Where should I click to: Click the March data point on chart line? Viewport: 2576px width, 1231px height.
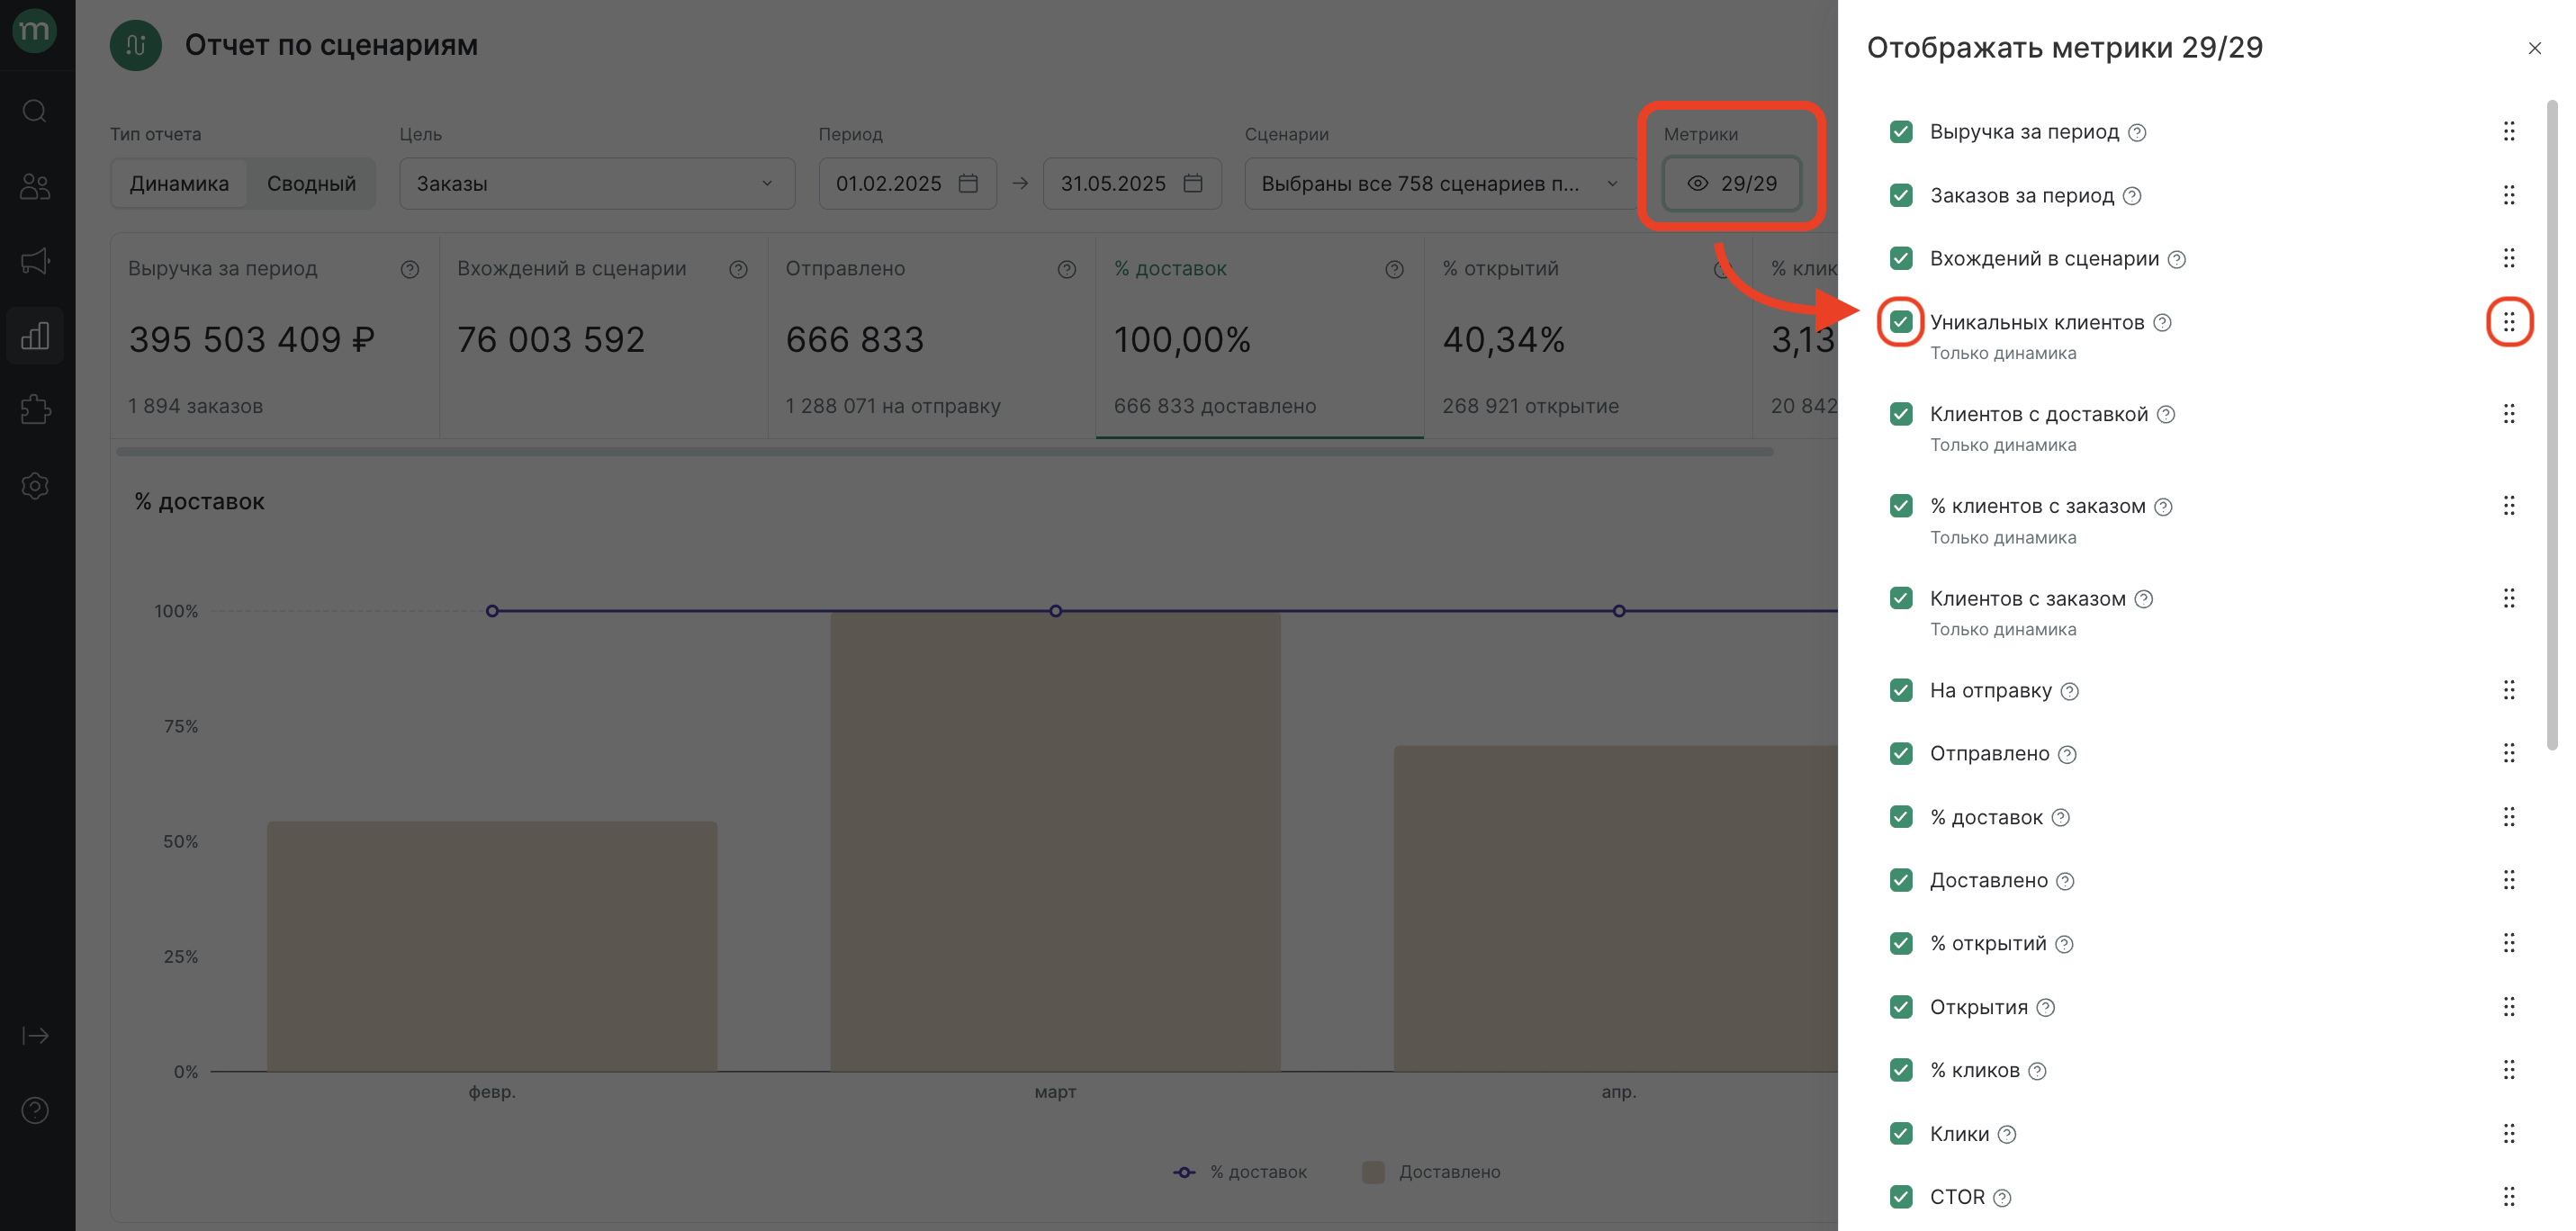[1055, 611]
